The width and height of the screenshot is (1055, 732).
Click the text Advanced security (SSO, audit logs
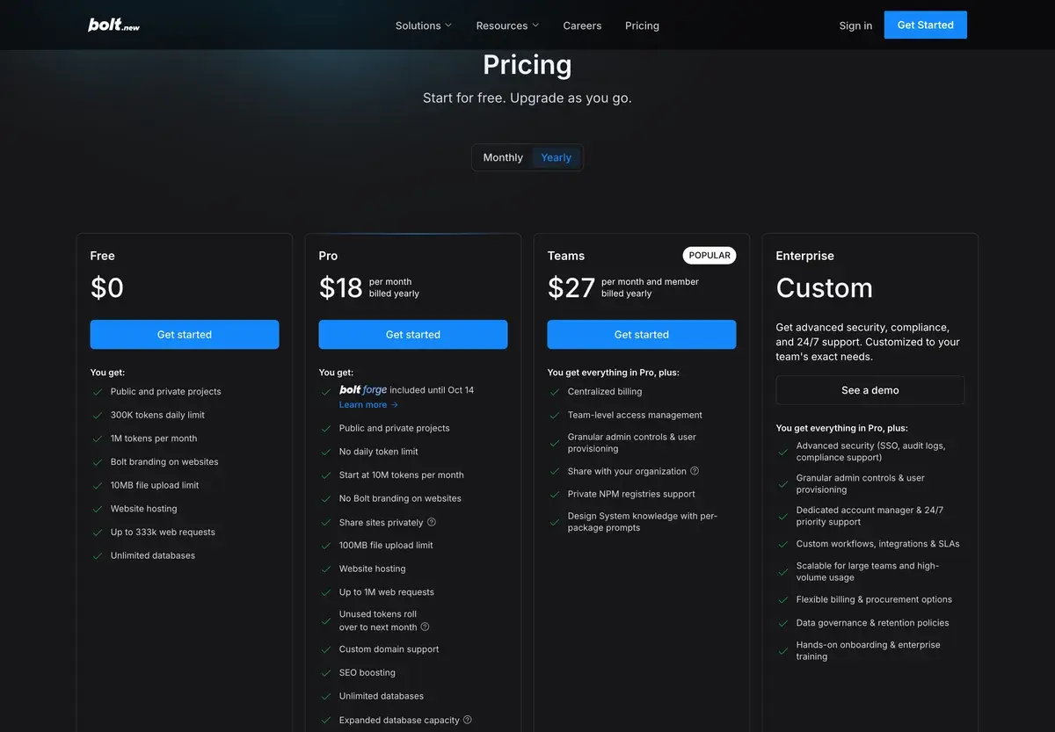click(870, 446)
